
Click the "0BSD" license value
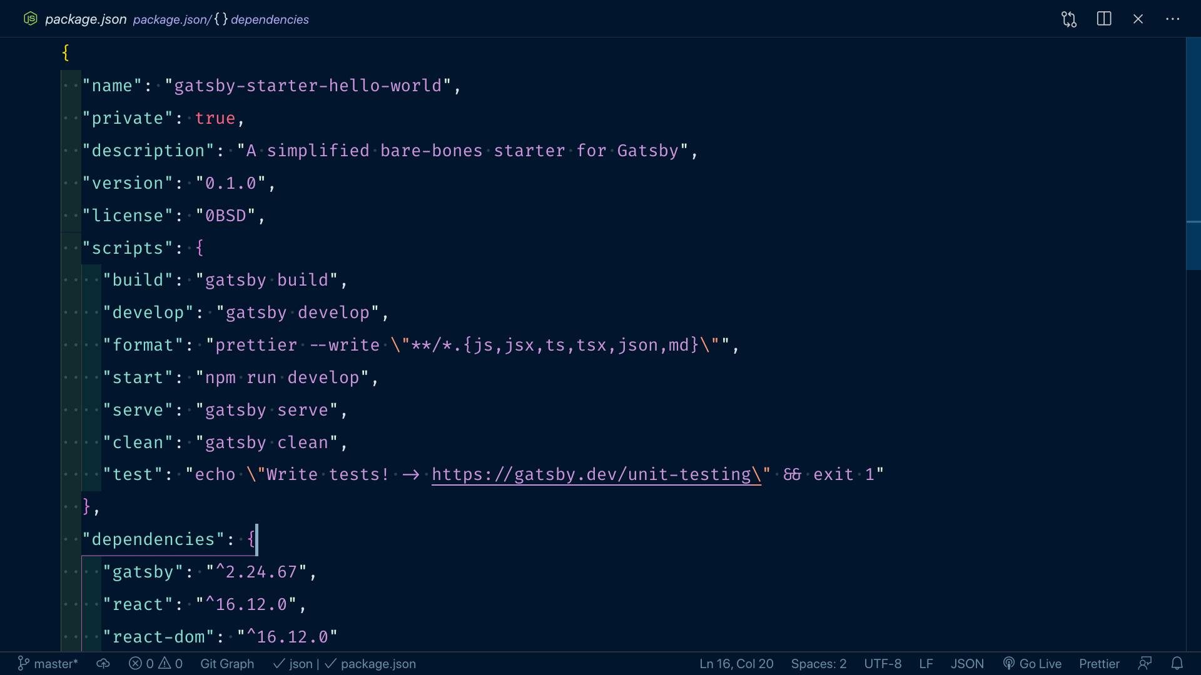pos(226,216)
